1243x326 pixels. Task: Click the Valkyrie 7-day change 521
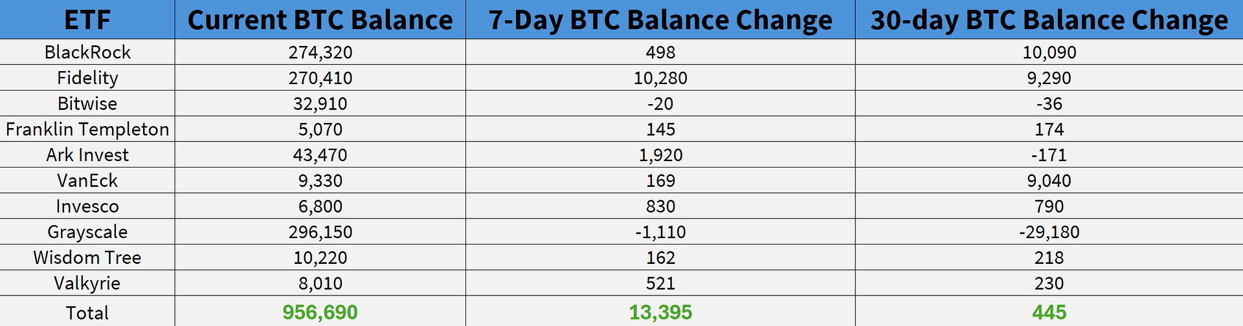click(660, 283)
